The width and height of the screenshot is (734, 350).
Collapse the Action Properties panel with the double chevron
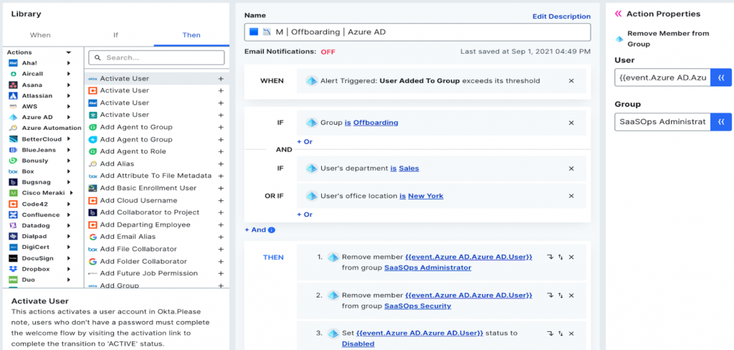click(618, 14)
